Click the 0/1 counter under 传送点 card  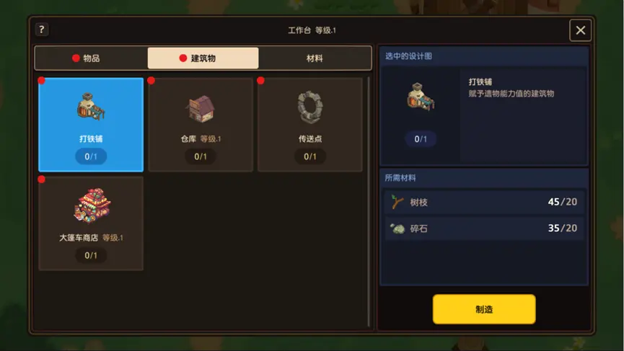click(310, 156)
